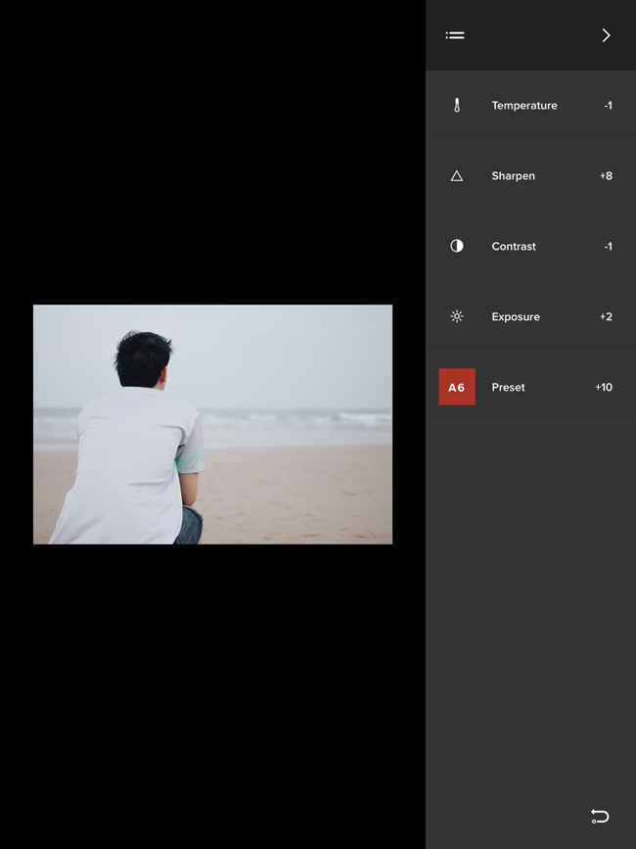
Task: Select the Temperature thermometer icon
Action: [x=457, y=105]
